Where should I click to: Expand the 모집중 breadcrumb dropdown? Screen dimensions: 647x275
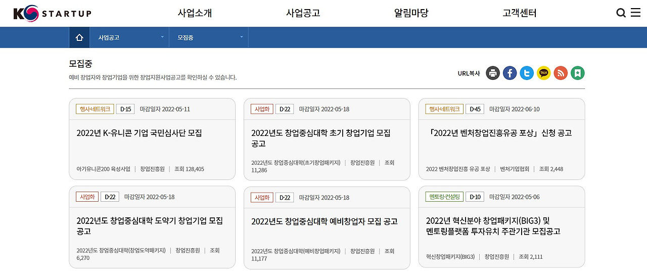[x=209, y=37]
